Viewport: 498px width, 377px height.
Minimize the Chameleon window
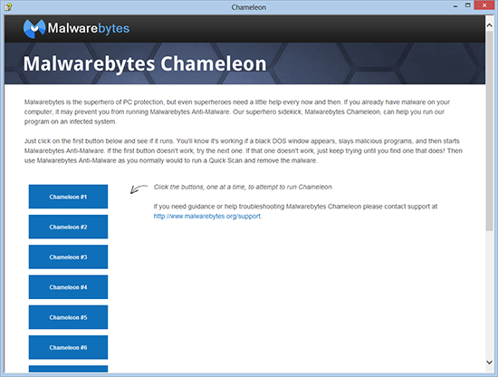pyautogui.click(x=455, y=6)
